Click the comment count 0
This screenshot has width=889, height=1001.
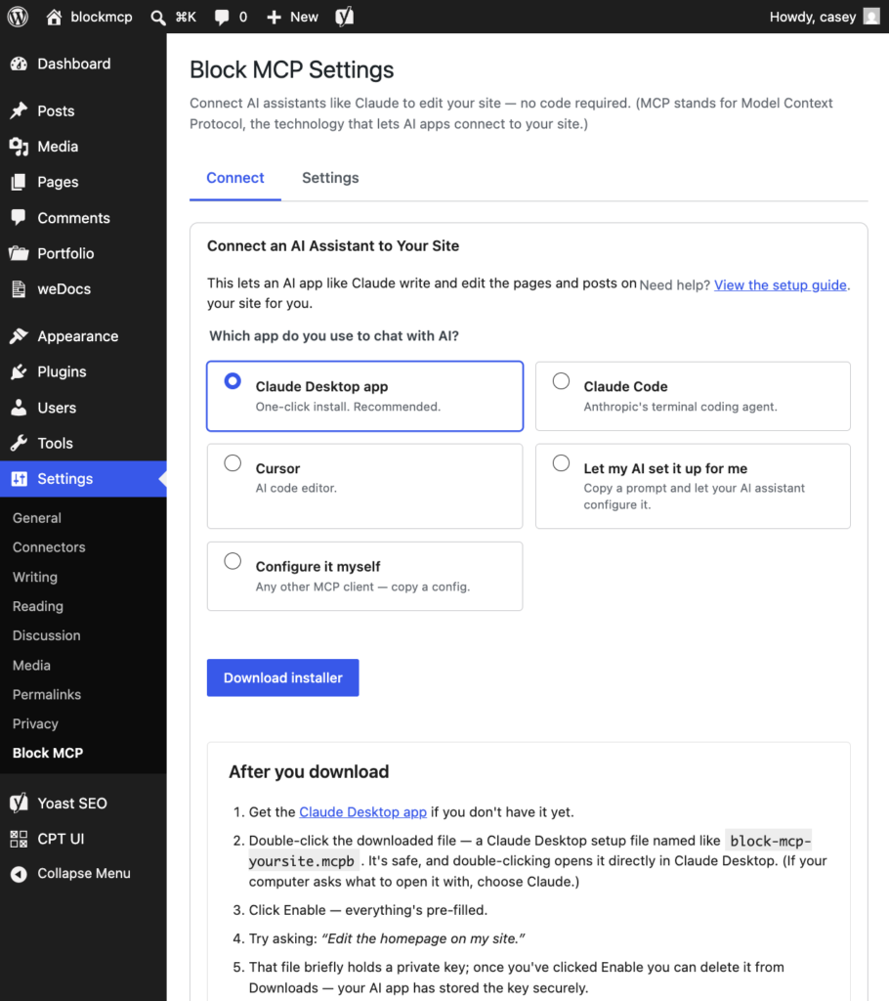[243, 18]
